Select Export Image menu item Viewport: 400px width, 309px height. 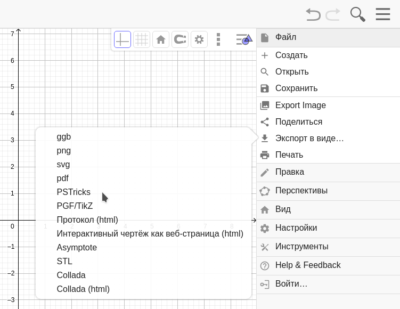click(328, 105)
